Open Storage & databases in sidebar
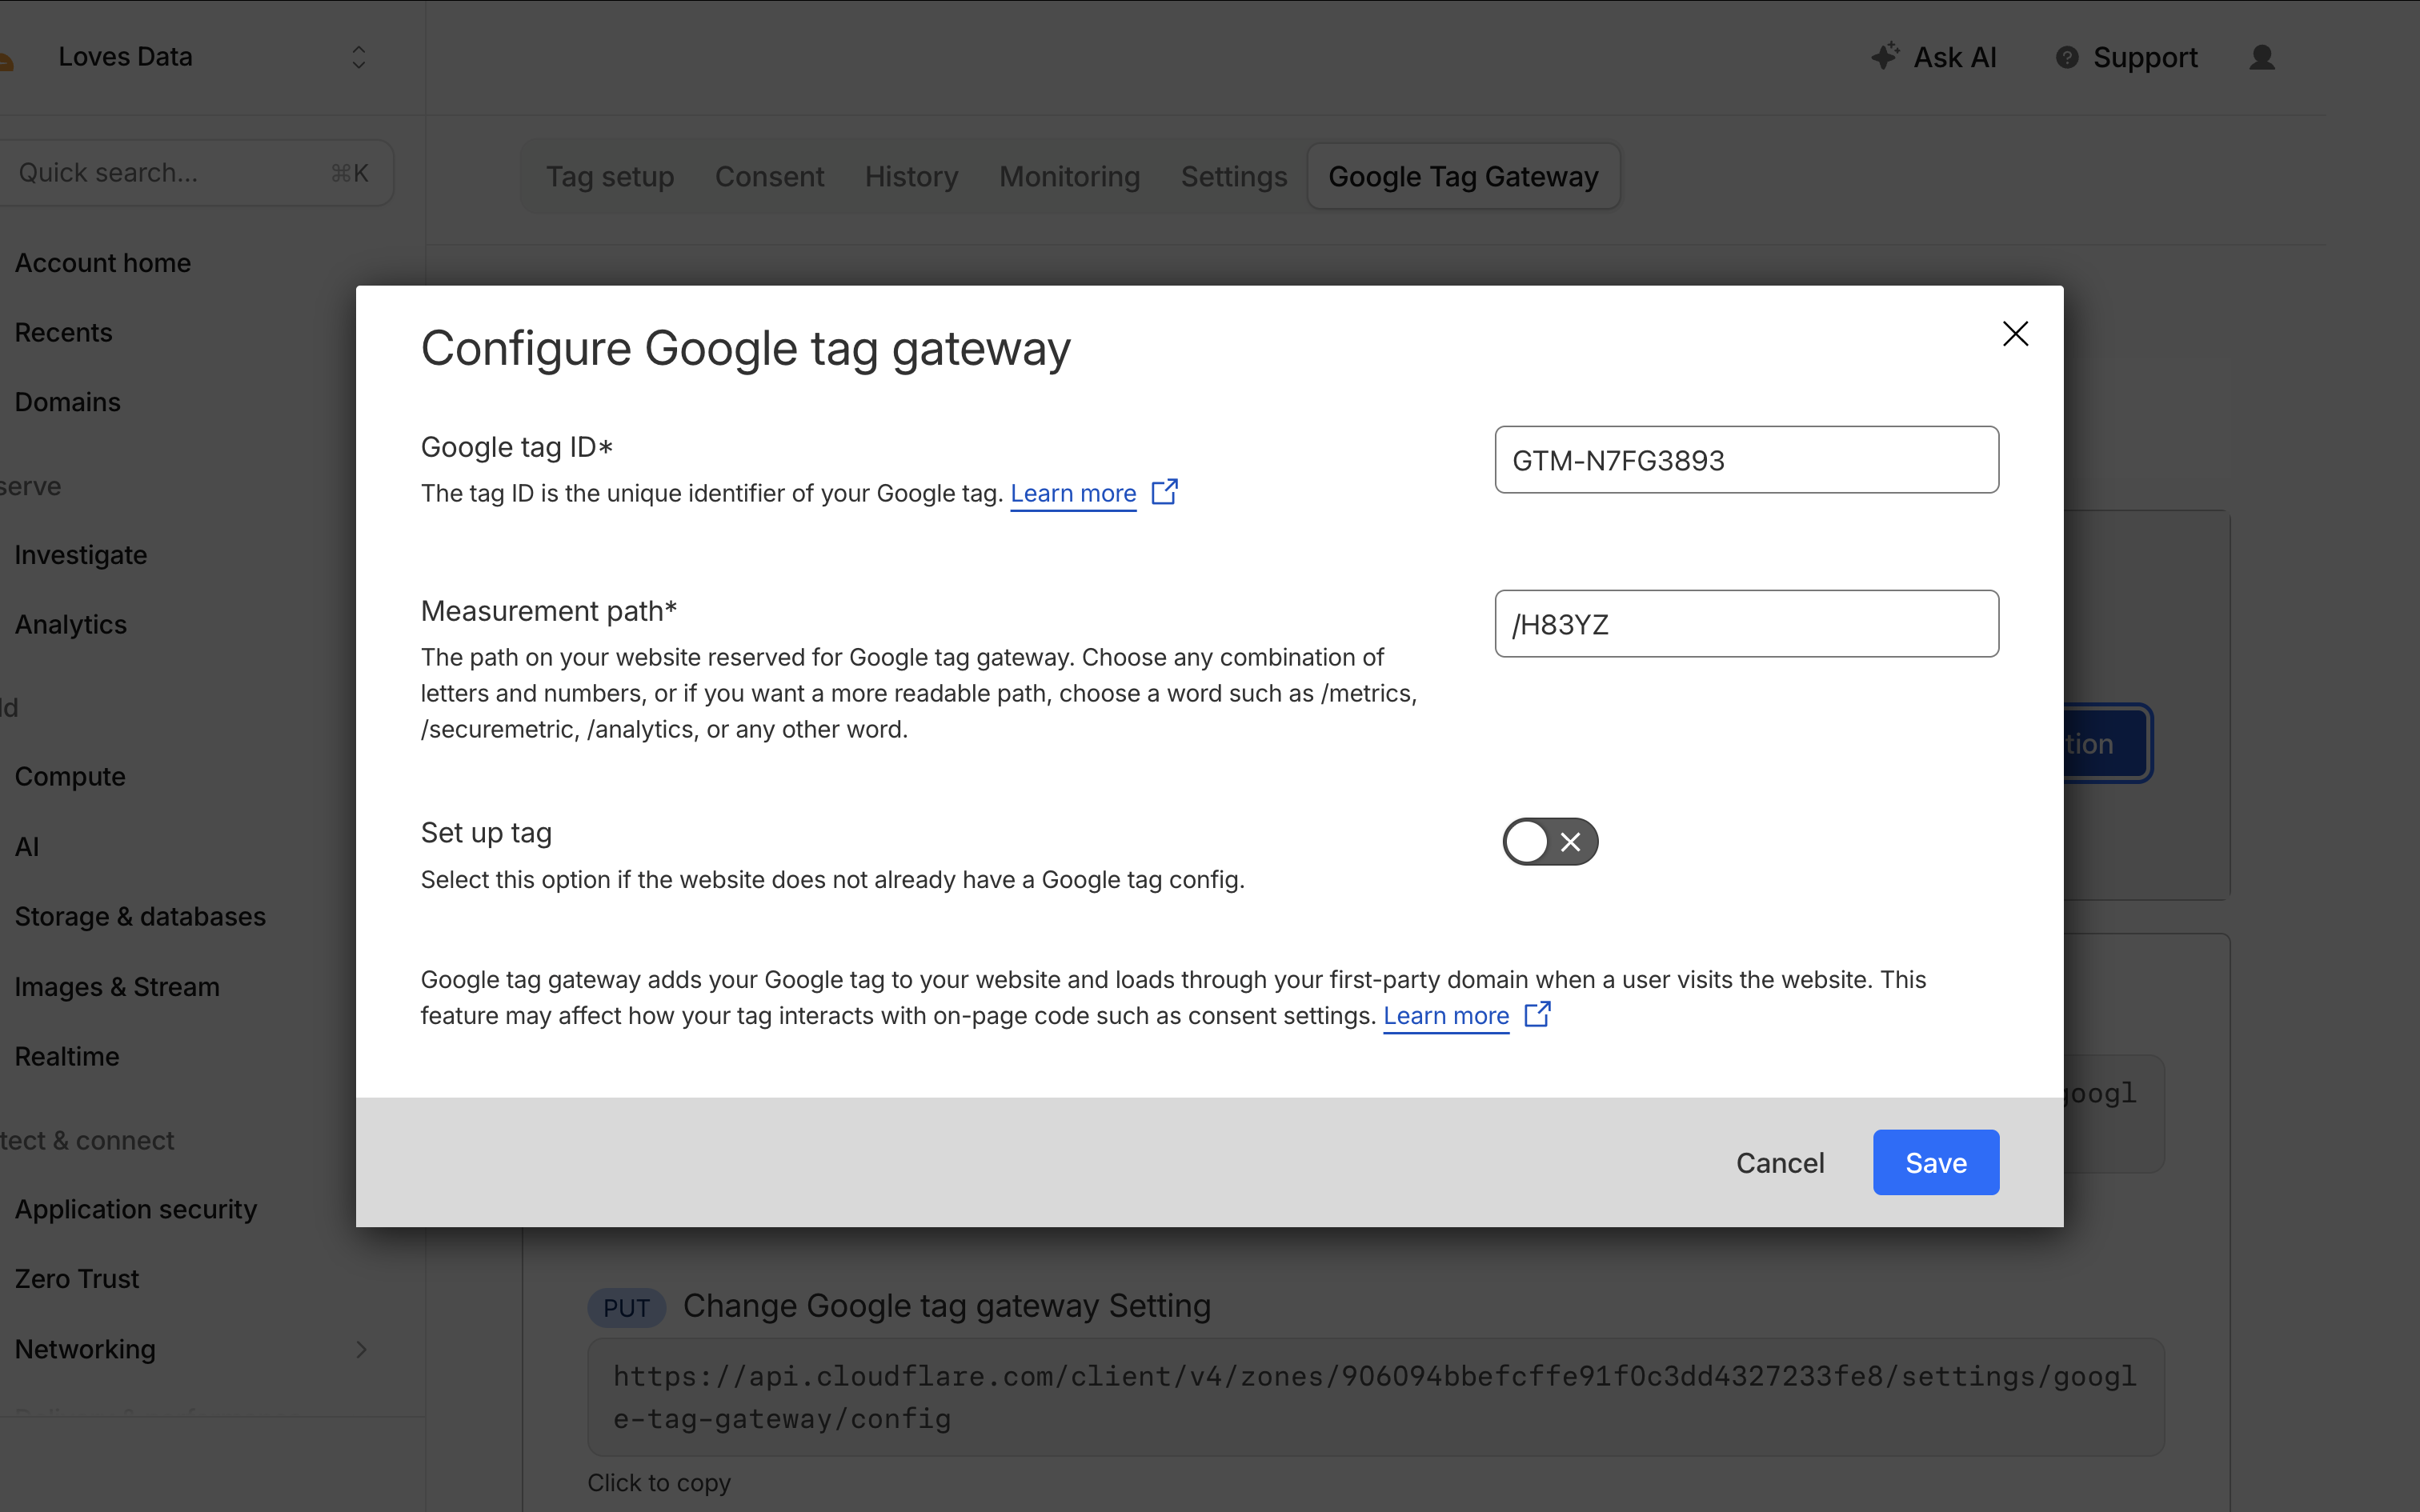This screenshot has height=1512, width=2420. click(x=140, y=916)
